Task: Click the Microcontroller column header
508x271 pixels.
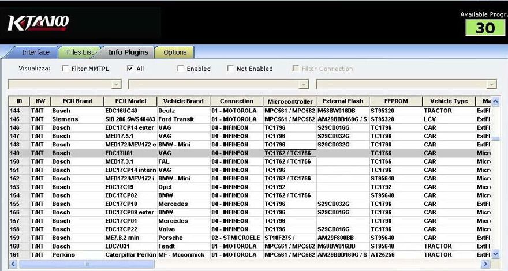Action: [290, 101]
